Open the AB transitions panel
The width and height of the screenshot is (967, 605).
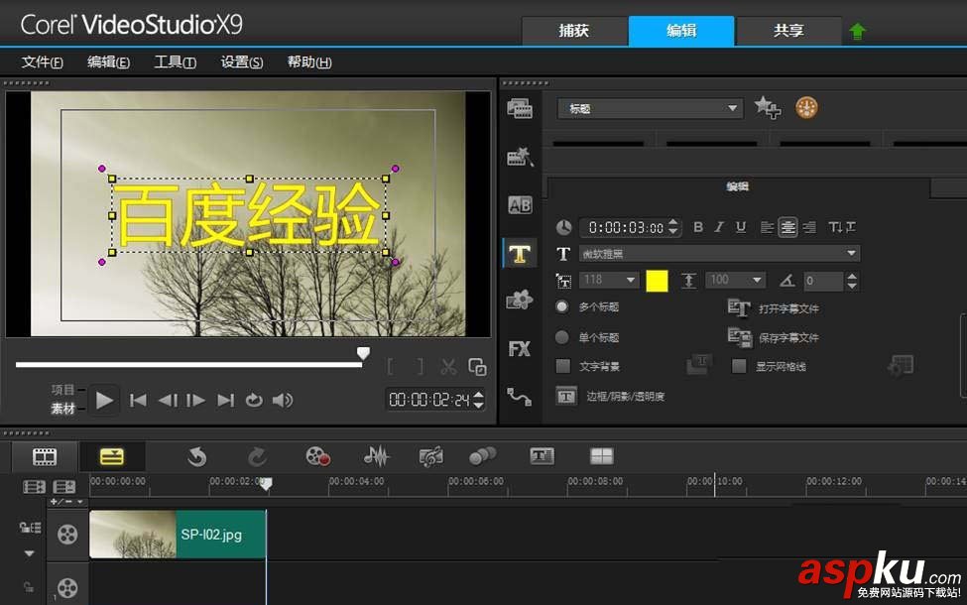(520, 205)
